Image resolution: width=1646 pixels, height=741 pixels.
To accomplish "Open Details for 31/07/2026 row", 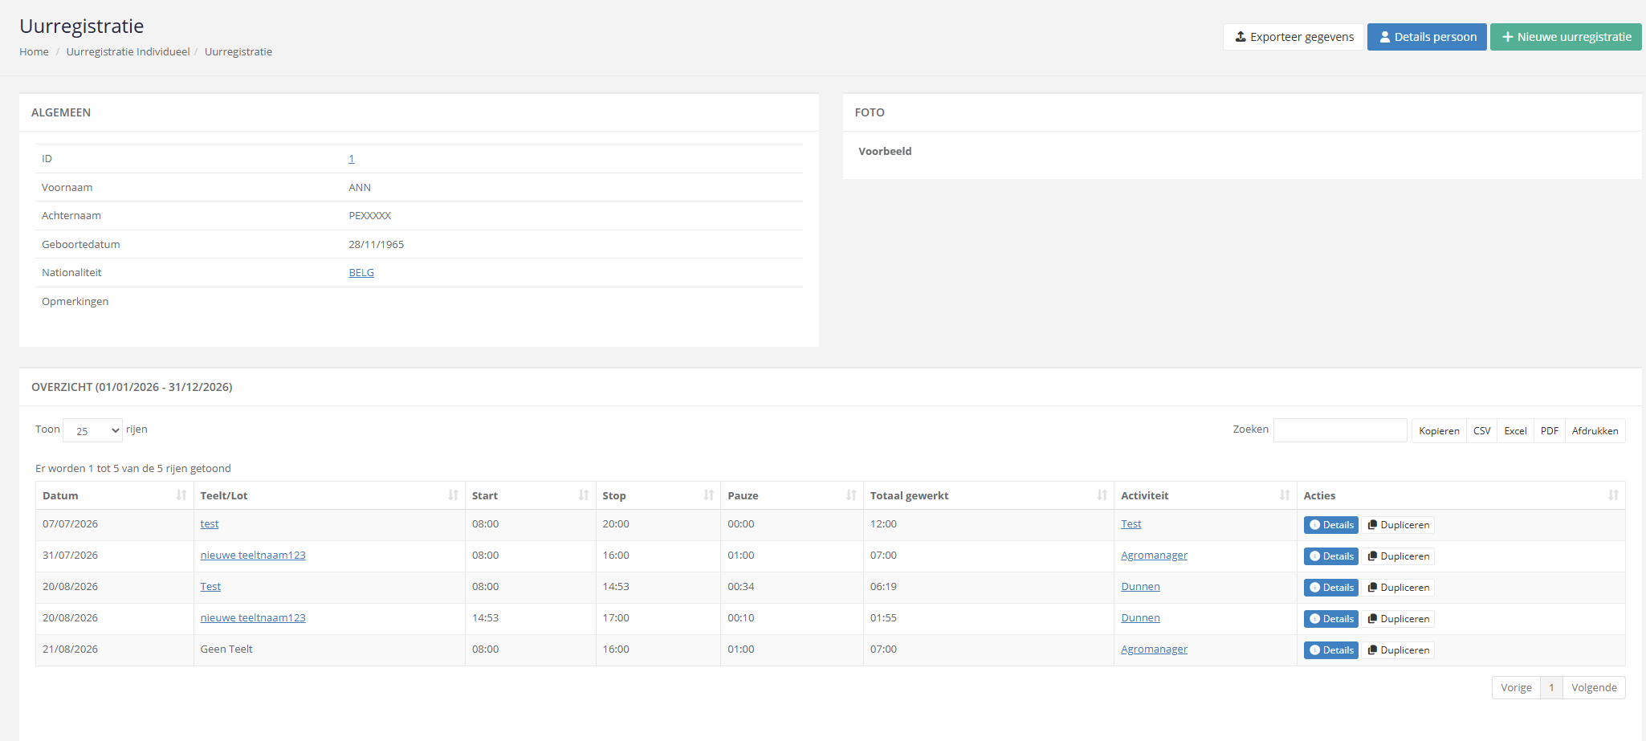I will [x=1330, y=556].
